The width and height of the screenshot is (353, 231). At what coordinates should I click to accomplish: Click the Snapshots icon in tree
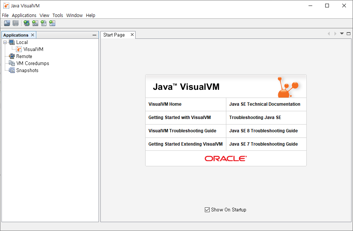point(12,70)
